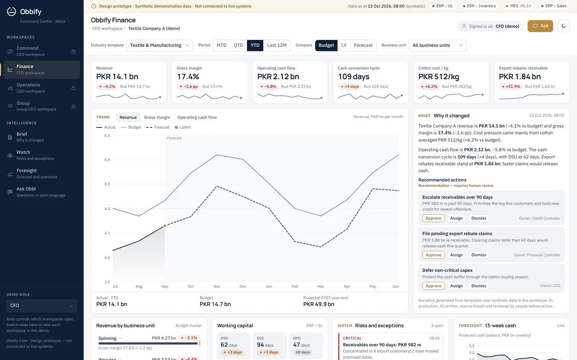
Task: Compare against Forecast
Action: [363, 45]
